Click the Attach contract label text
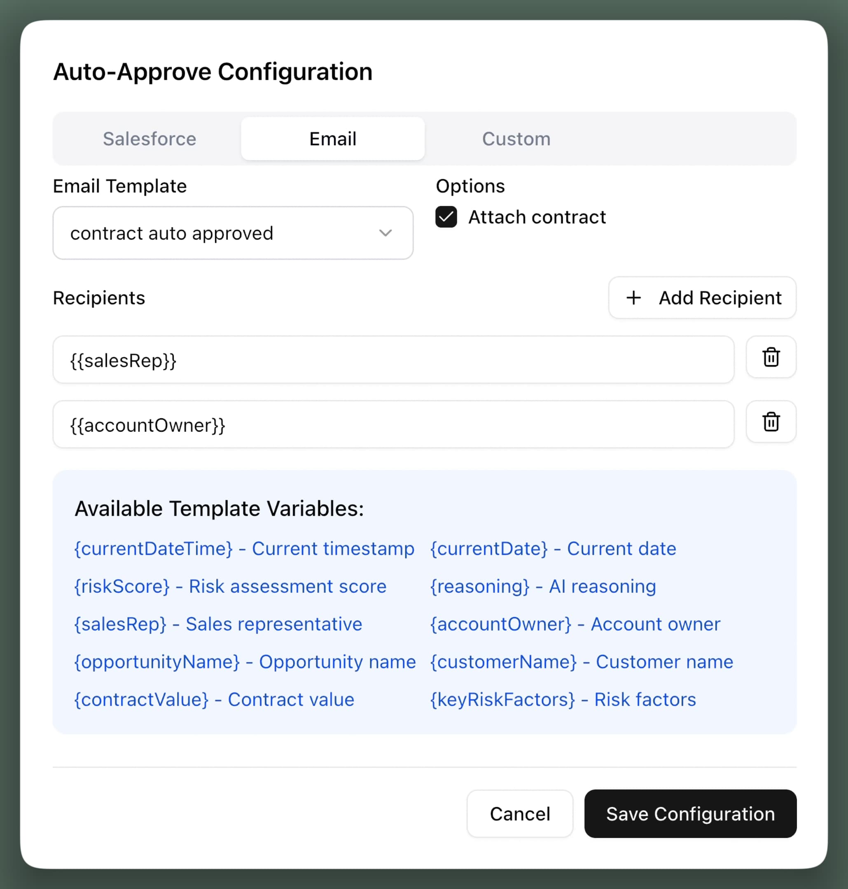Viewport: 848px width, 889px height. click(x=537, y=217)
